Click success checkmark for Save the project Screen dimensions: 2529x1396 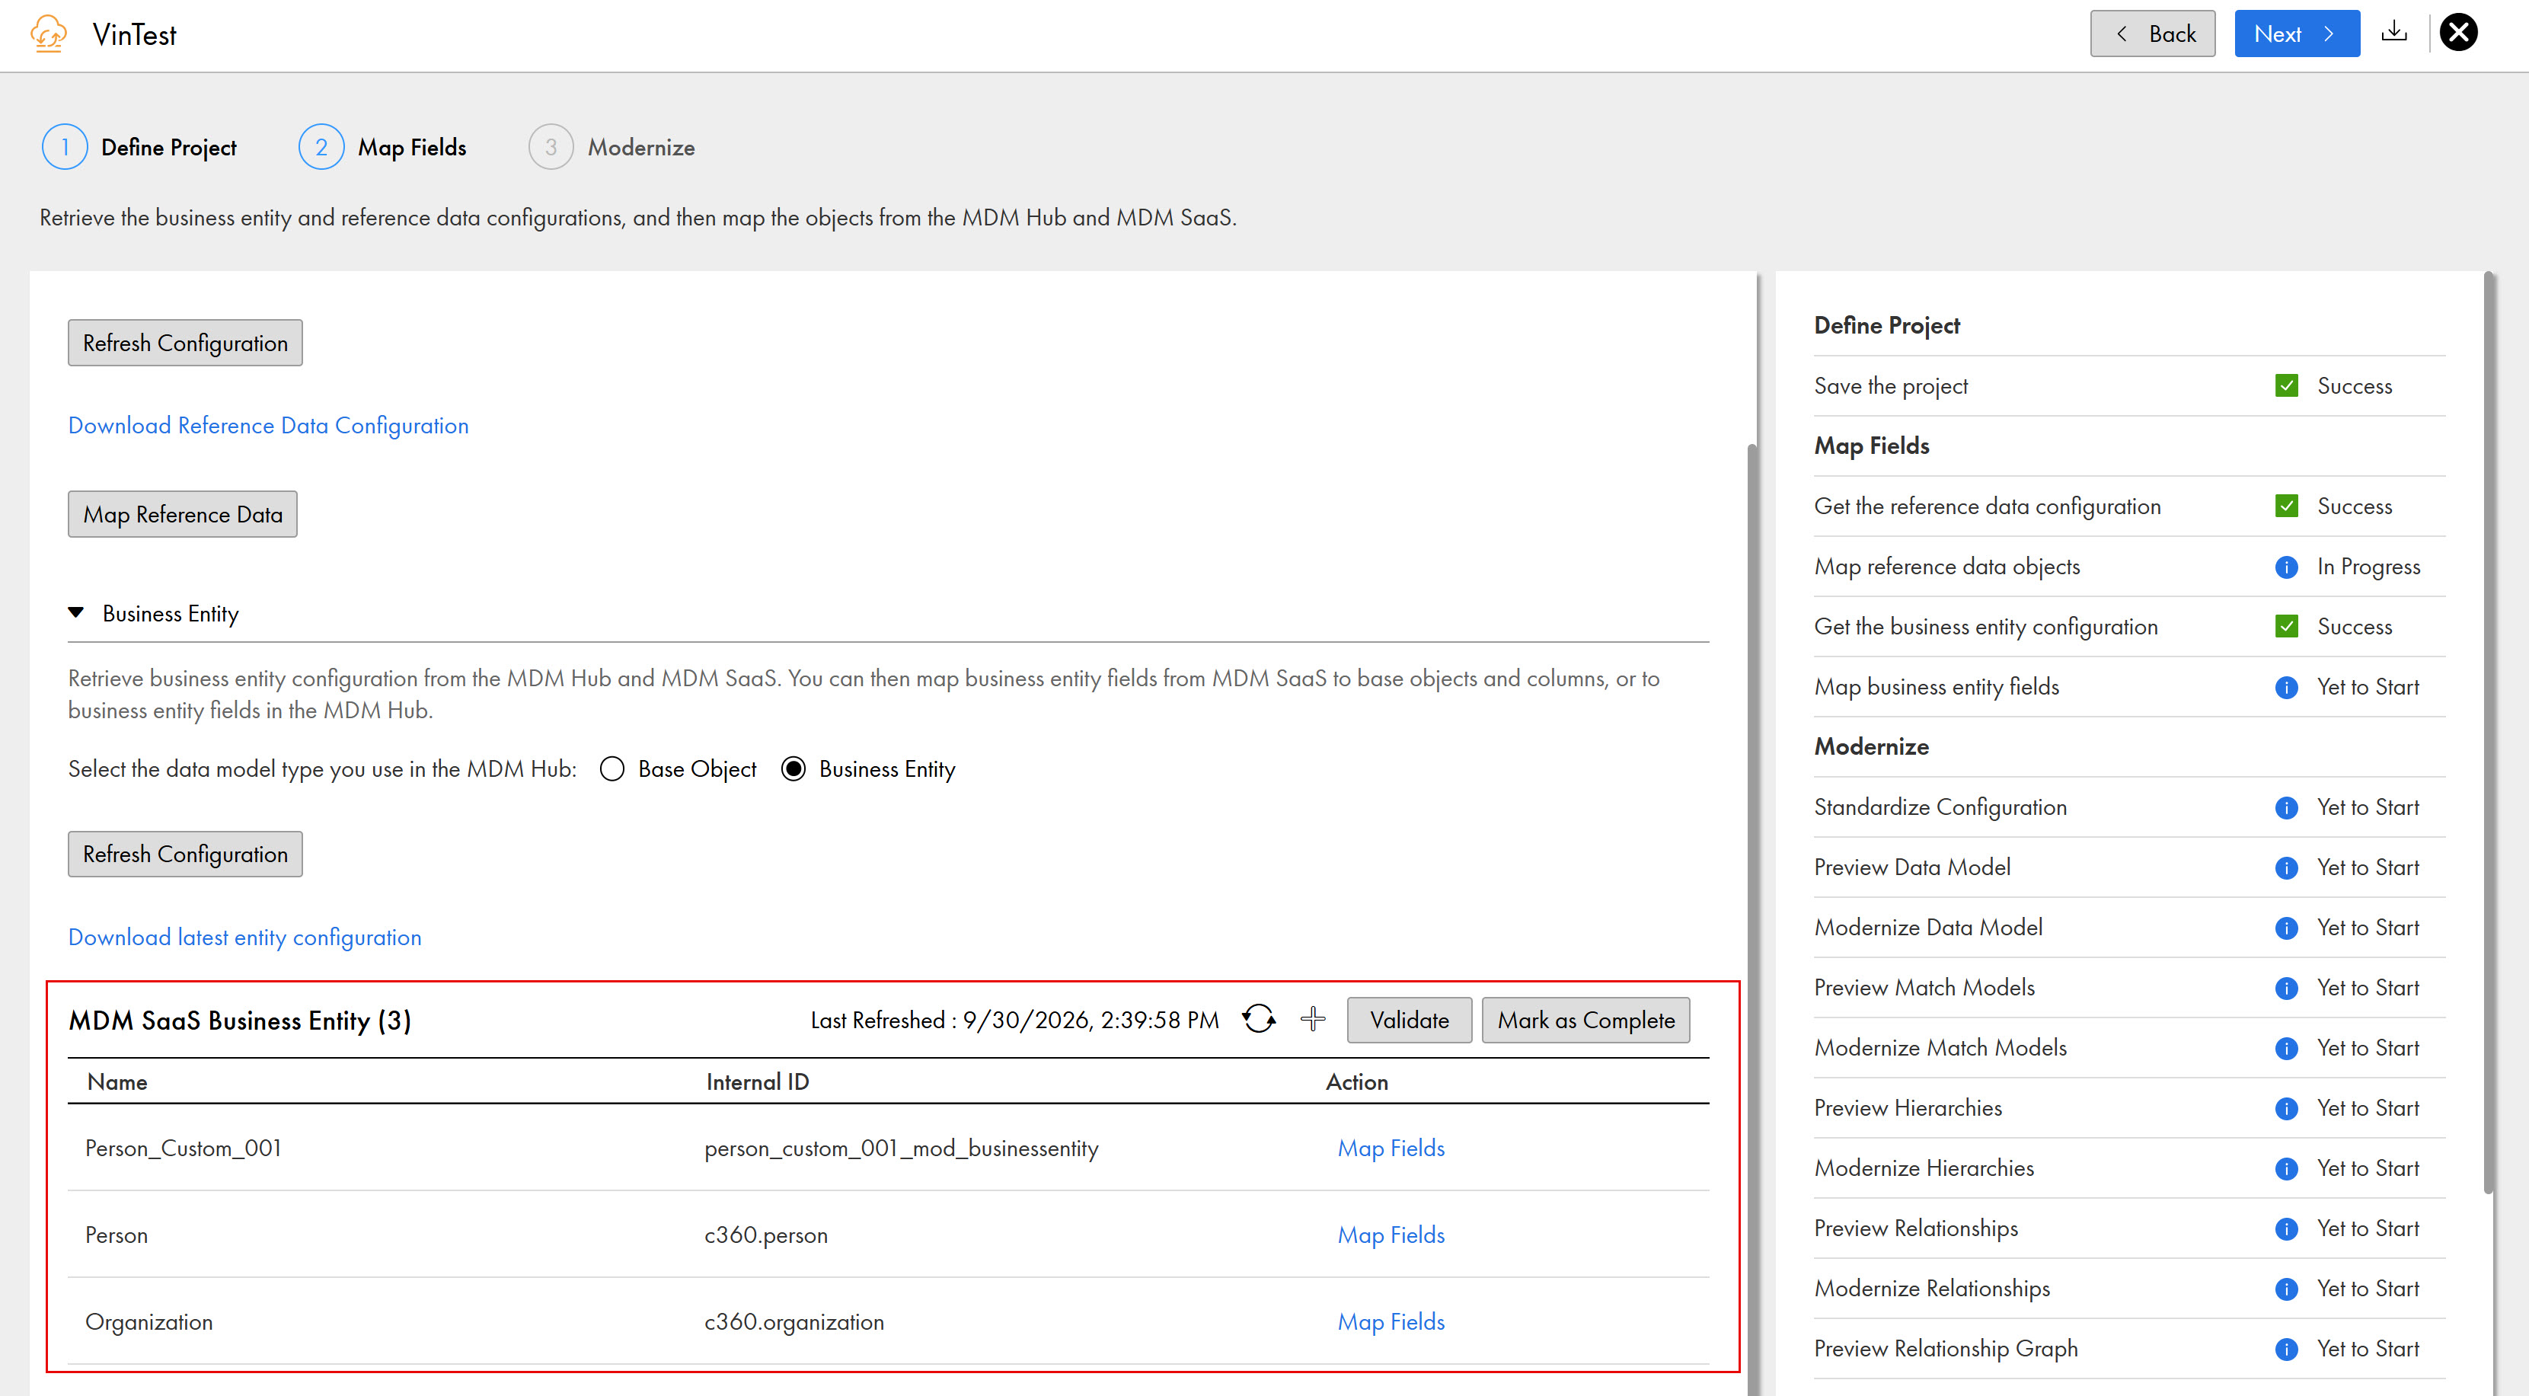click(2287, 386)
